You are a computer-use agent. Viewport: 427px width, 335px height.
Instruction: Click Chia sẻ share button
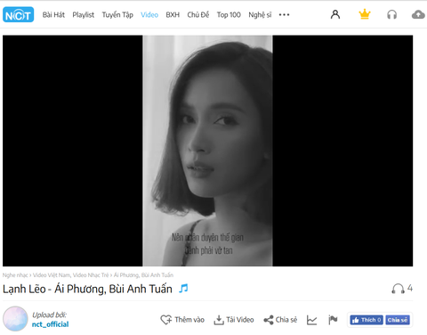280,320
